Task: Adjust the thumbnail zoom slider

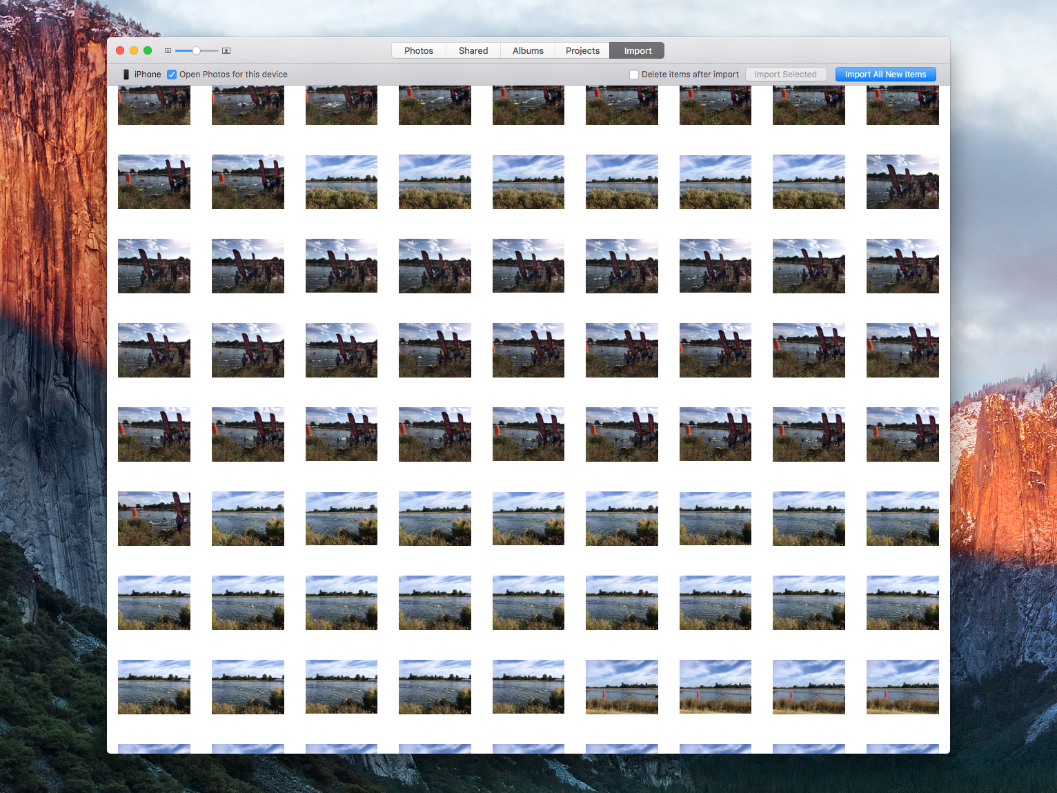Action: point(197,51)
